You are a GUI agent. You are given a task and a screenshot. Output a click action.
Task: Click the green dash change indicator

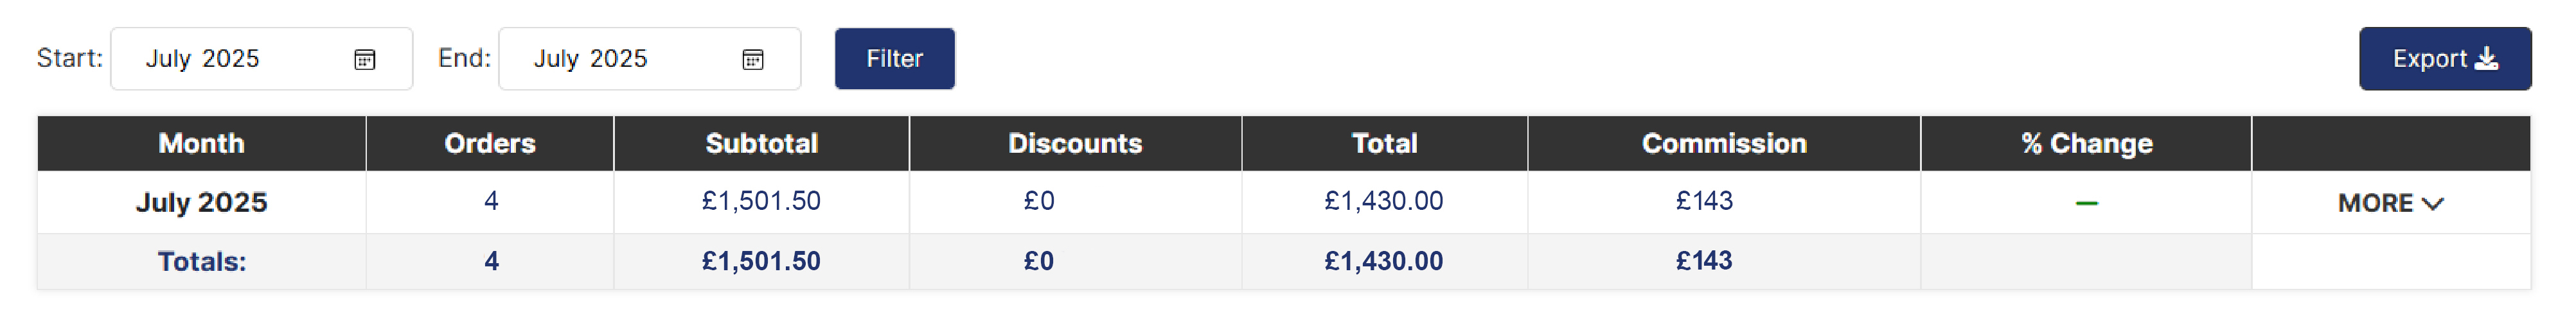click(x=2086, y=203)
